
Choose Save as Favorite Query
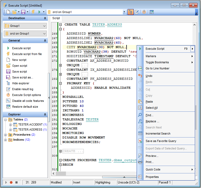(161, 141)
